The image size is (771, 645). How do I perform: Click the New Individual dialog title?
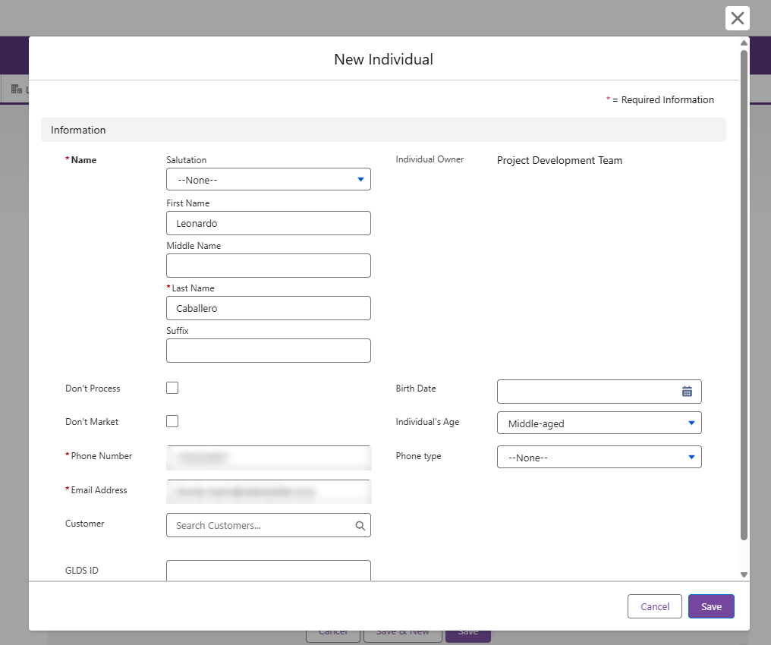point(383,59)
